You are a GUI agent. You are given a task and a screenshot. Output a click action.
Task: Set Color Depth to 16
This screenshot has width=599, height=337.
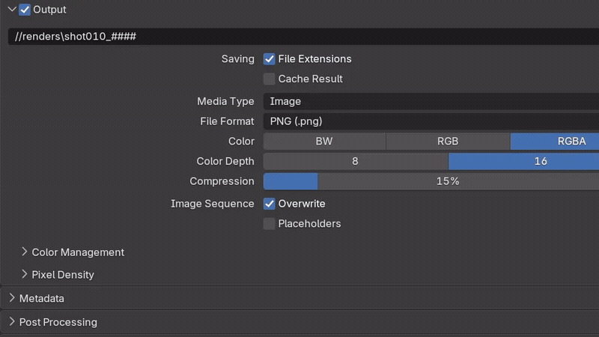523,161
